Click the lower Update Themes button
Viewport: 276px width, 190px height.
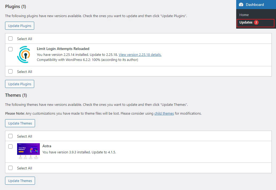[20, 181]
